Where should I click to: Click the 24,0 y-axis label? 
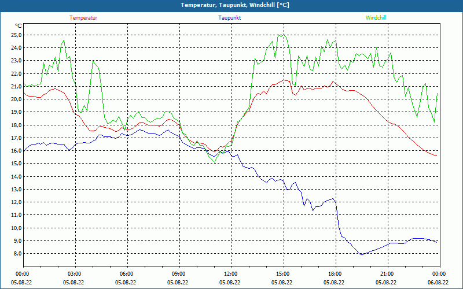click(17, 48)
